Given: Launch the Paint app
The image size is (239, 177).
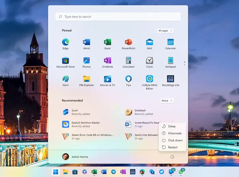Looking at the screenshot, I should click(66, 81).
